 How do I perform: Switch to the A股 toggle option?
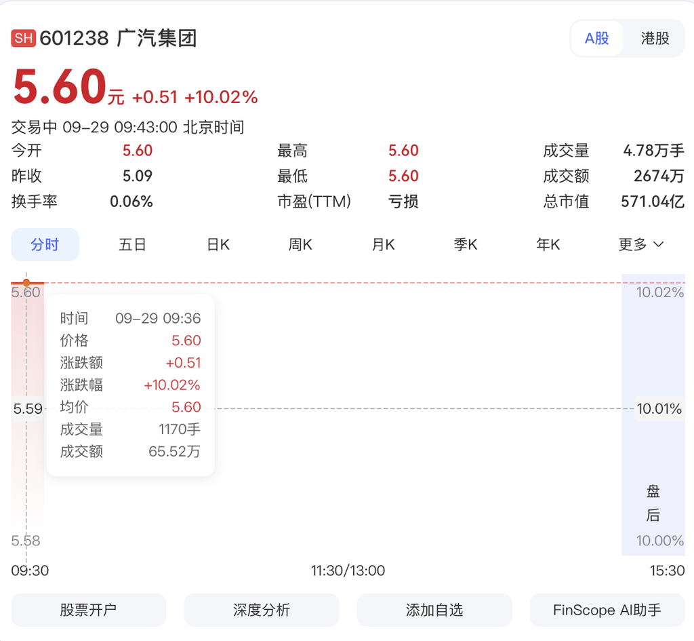(596, 38)
